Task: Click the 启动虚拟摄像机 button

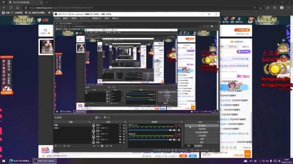Action: click(202, 132)
